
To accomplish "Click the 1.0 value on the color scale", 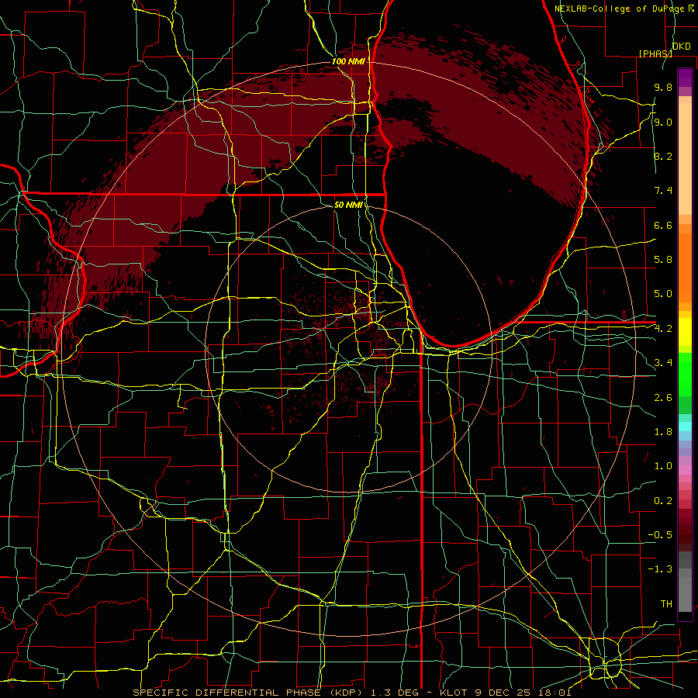I will (x=663, y=466).
